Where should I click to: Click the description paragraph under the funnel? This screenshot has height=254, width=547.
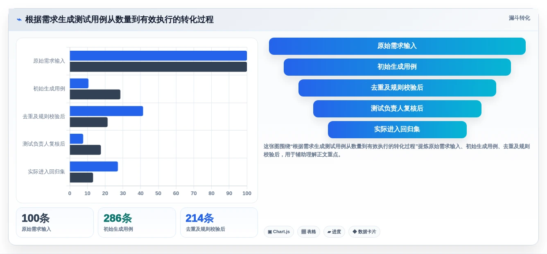[x=397, y=151]
